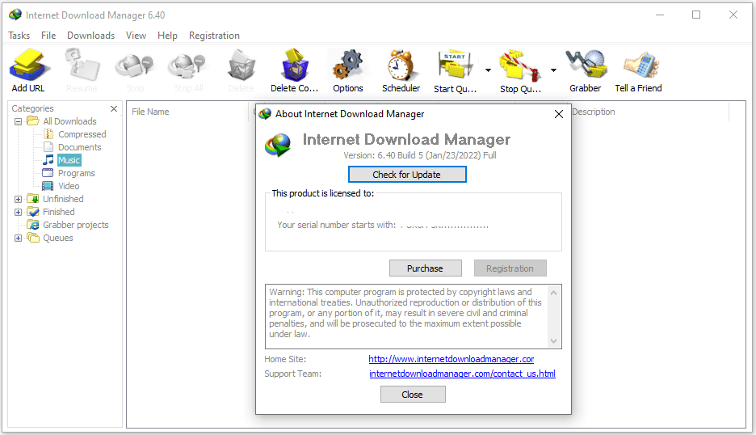Expand the Finished category node

[x=18, y=213]
